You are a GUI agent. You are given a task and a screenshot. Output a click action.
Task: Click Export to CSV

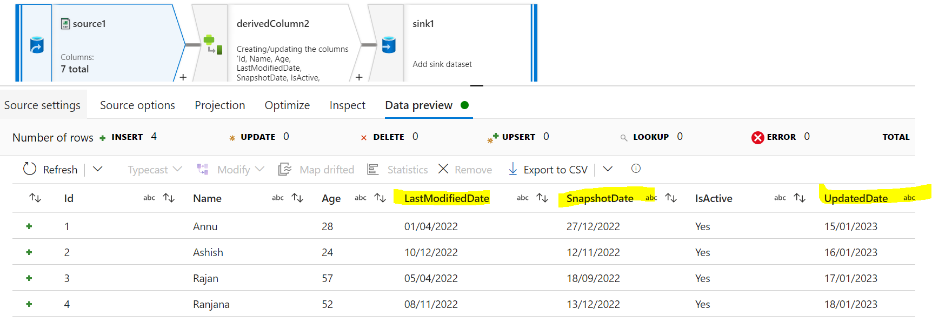[548, 170]
